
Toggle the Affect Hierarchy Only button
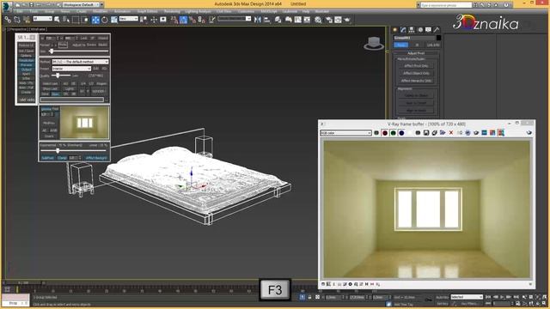416,81
